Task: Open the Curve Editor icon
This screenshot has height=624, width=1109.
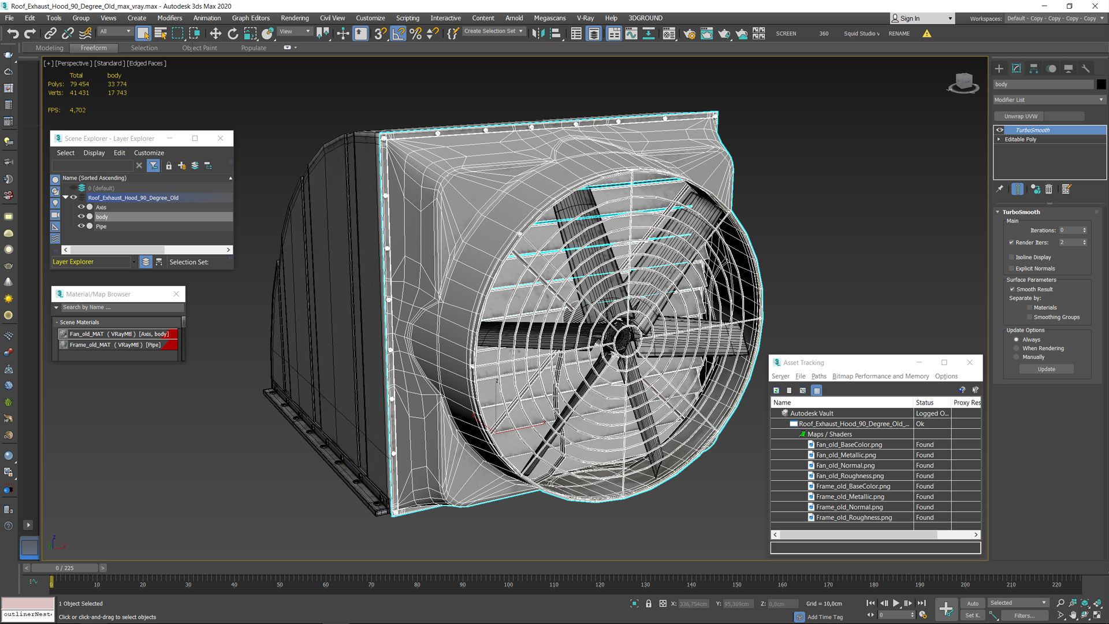Action: (x=631, y=34)
